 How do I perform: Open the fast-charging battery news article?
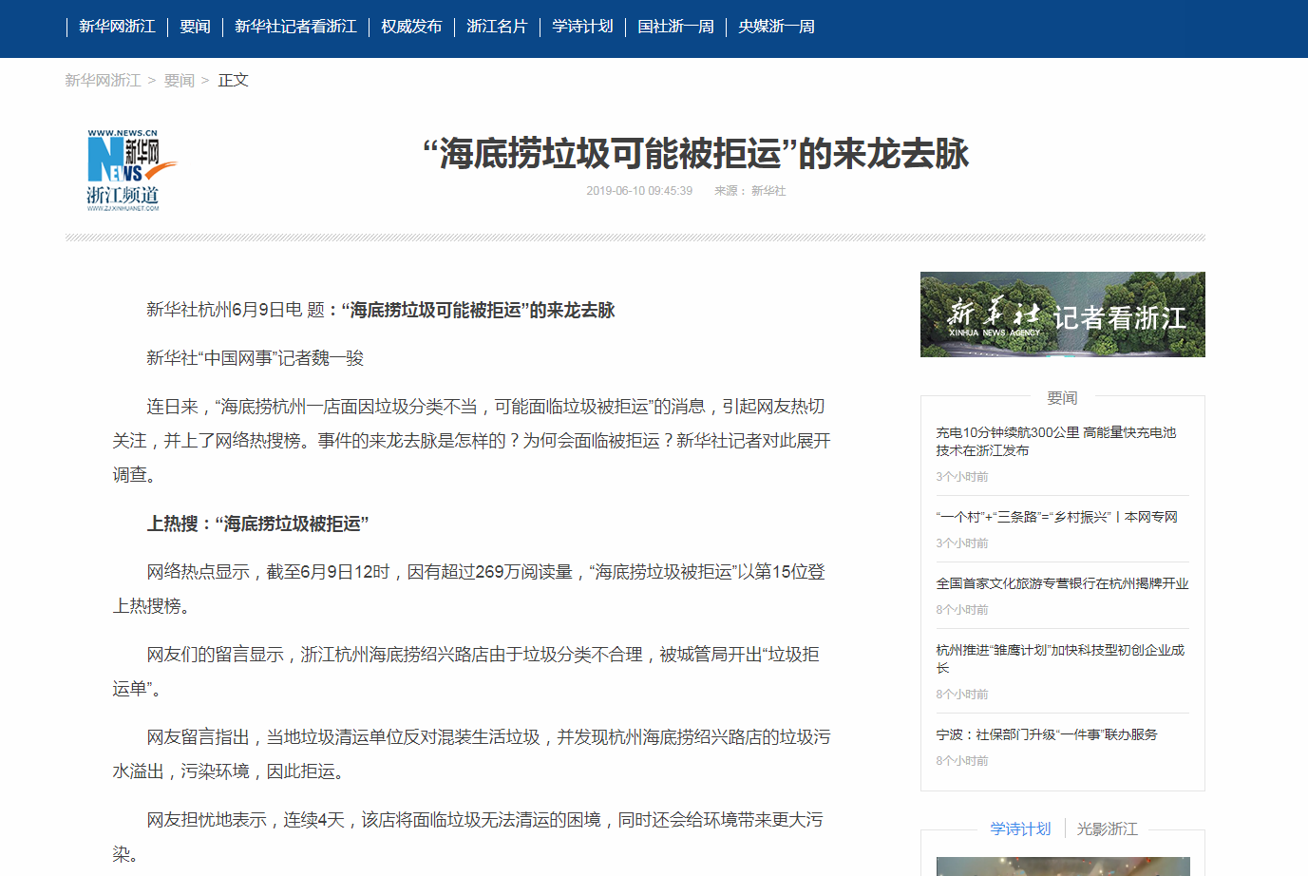pos(1055,441)
